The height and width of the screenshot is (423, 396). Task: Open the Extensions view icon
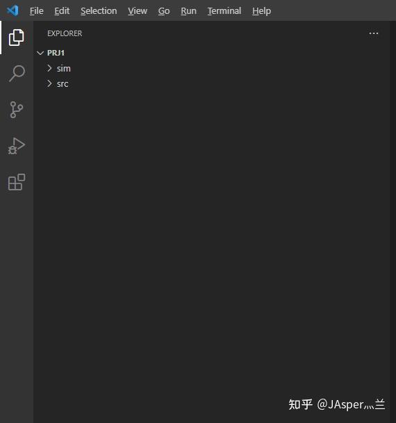click(17, 182)
